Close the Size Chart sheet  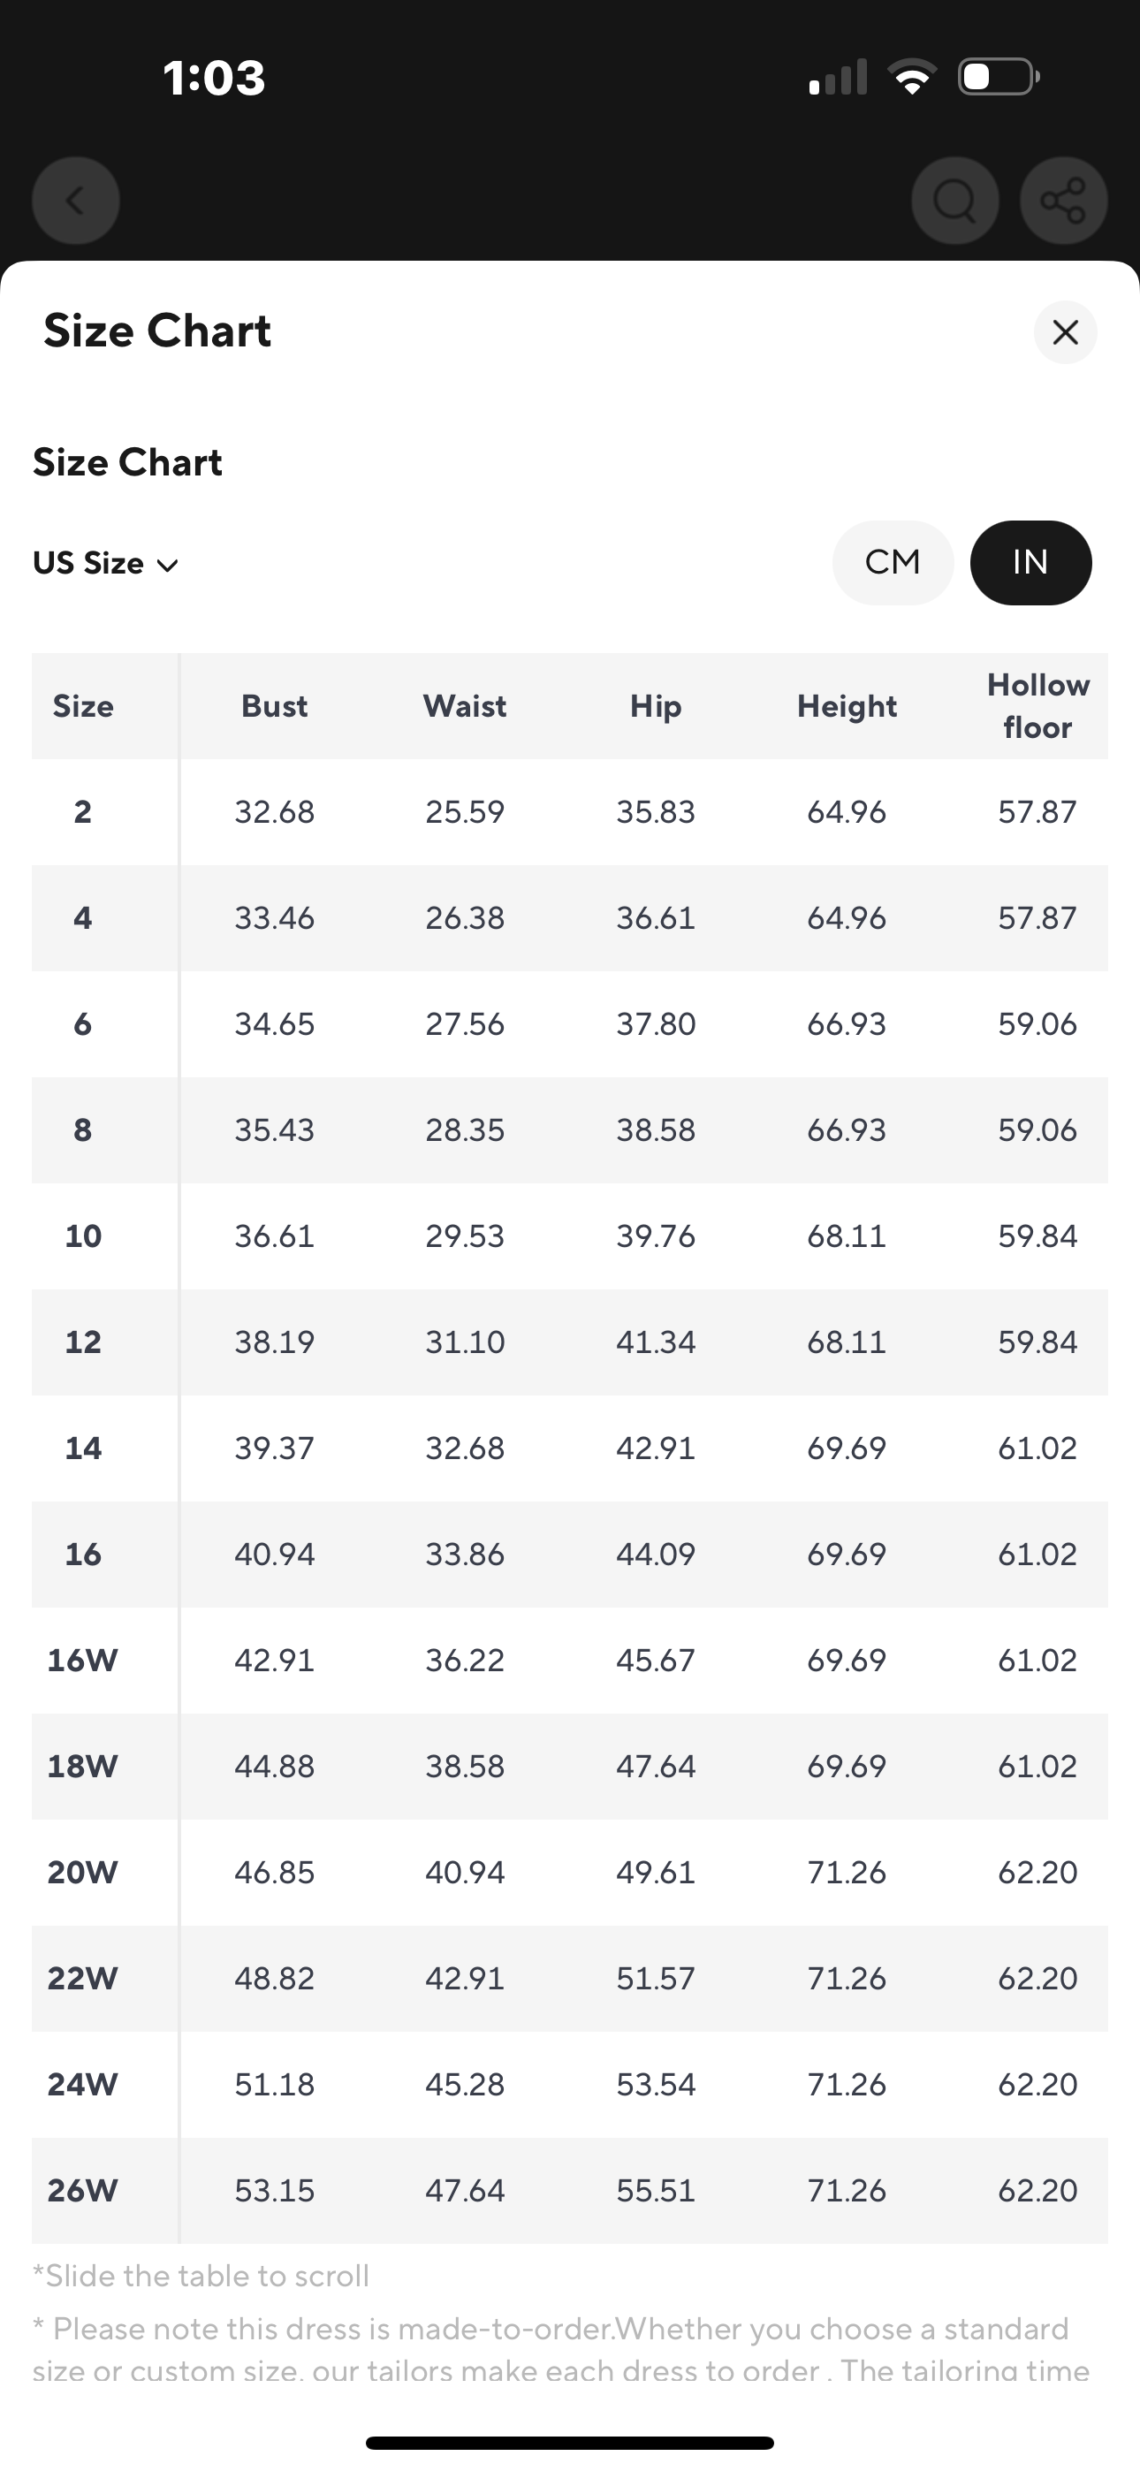(x=1065, y=333)
